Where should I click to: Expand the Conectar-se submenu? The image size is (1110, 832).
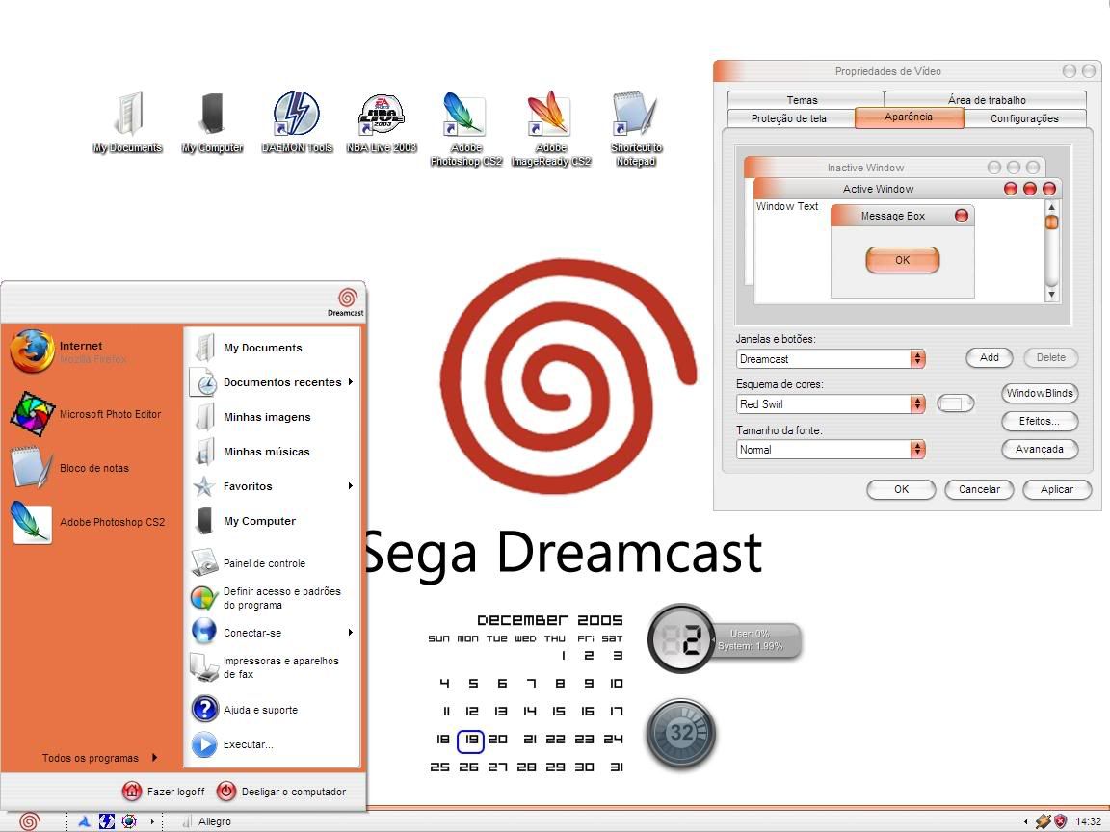pyautogui.click(x=273, y=633)
